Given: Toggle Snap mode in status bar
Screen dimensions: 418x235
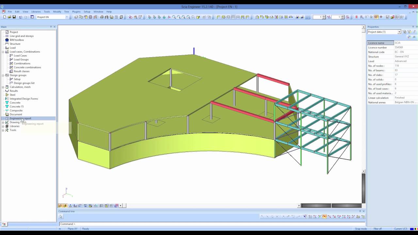Looking at the screenshot, I should point(361,229).
